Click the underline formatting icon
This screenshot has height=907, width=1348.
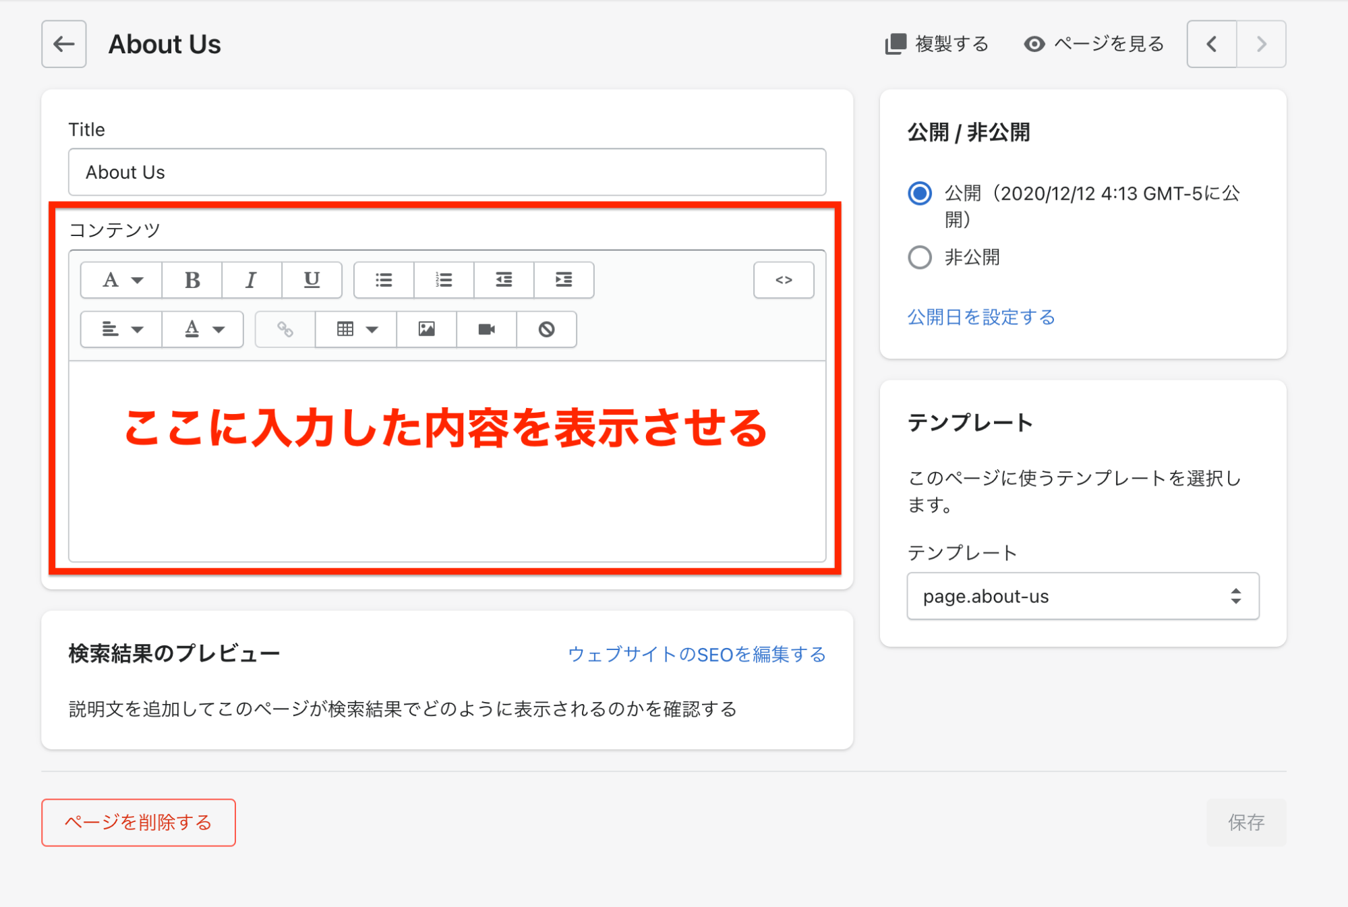click(312, 280)
